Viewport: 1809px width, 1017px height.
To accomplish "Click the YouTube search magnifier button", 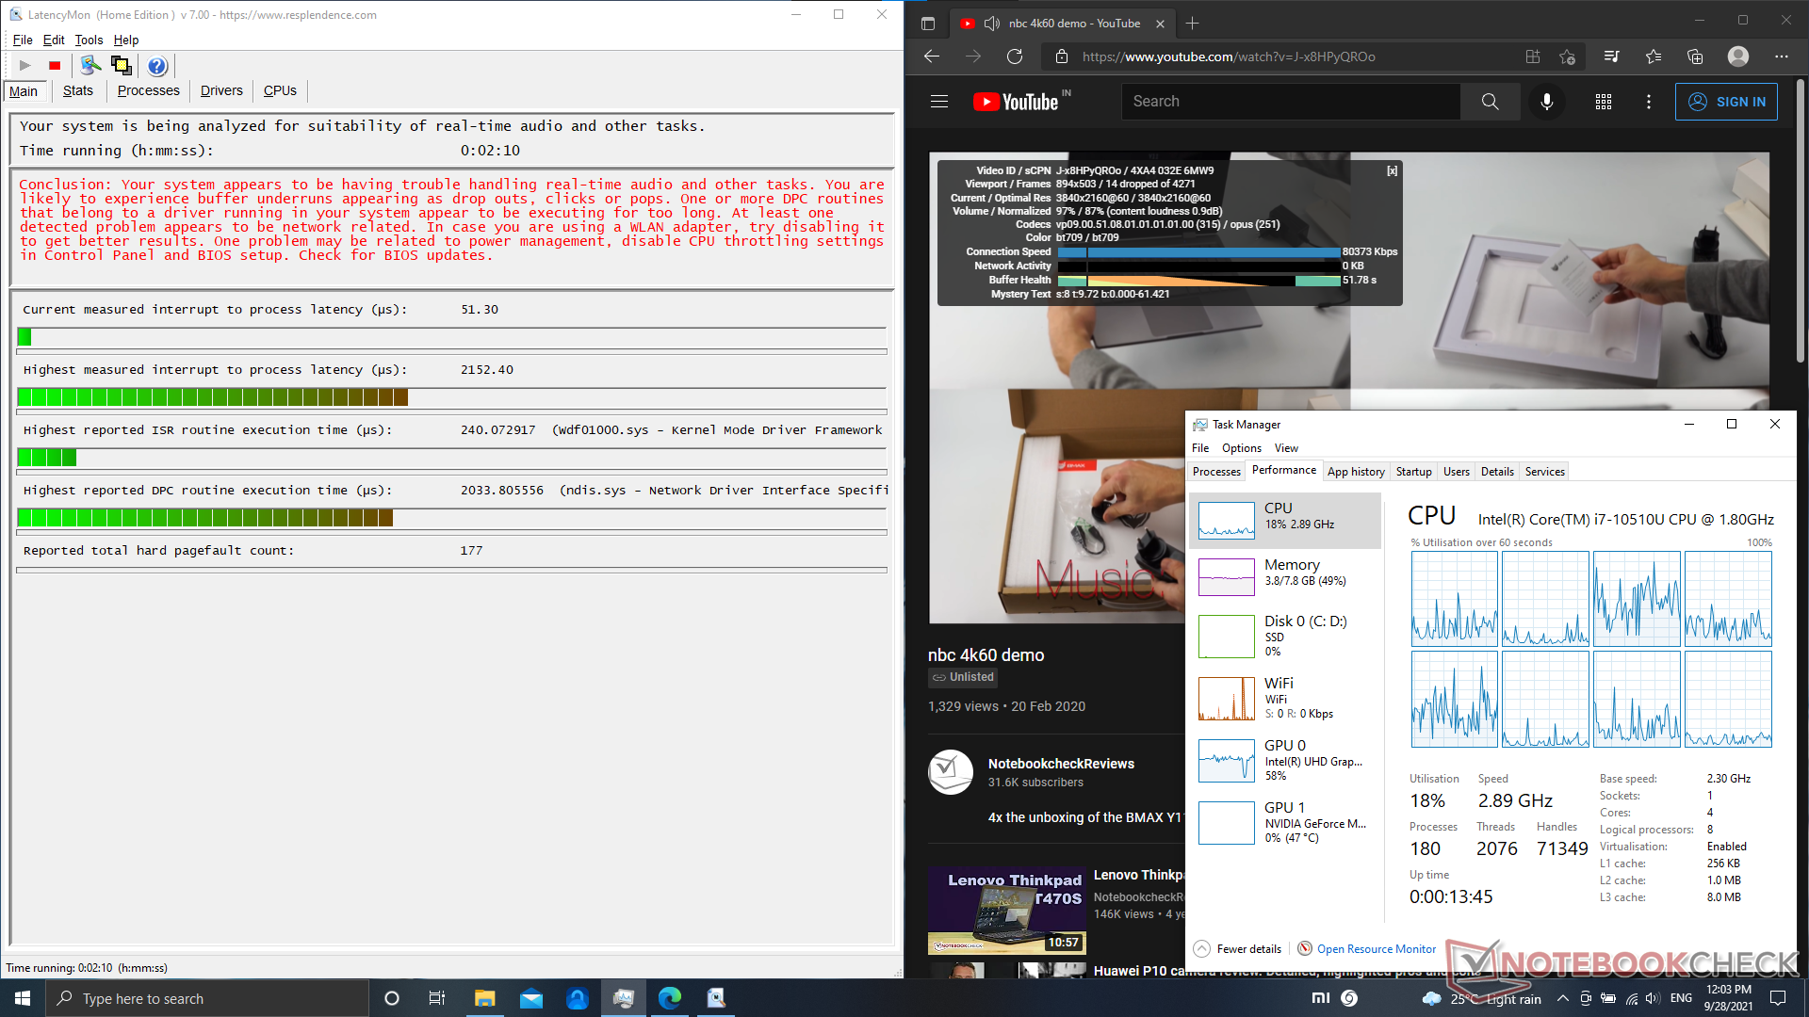I will 1490,102.
